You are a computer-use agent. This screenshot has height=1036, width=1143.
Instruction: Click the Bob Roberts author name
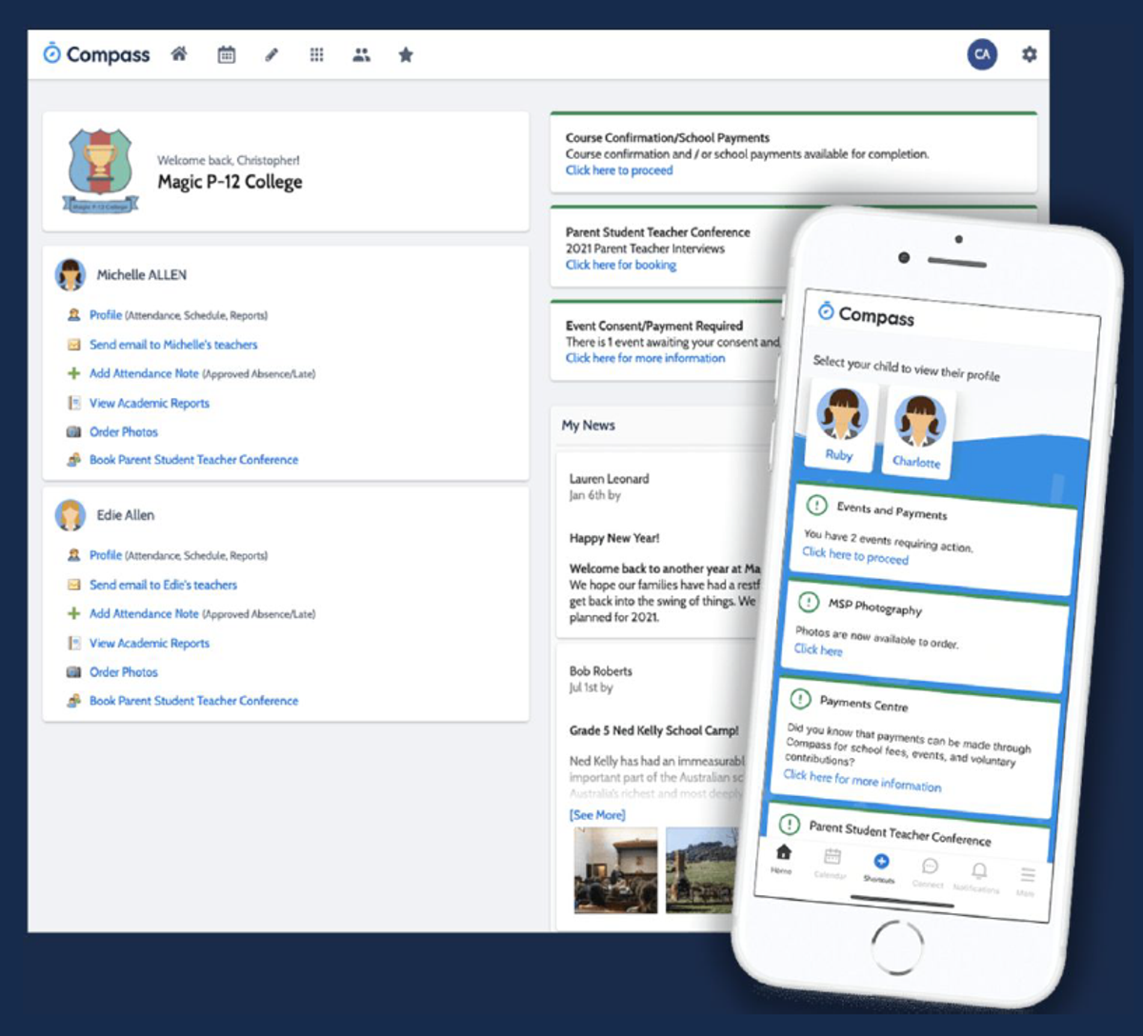600,671
